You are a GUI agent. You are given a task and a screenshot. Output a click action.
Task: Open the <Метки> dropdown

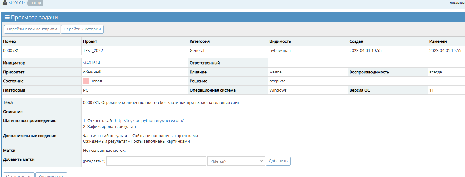pyautogui.click(x=236, y=161)
